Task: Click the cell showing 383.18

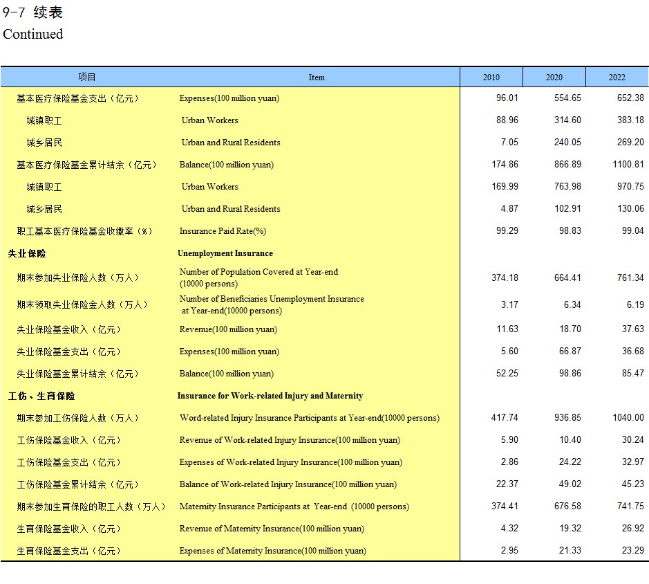Action: click(x=630, y=120)
